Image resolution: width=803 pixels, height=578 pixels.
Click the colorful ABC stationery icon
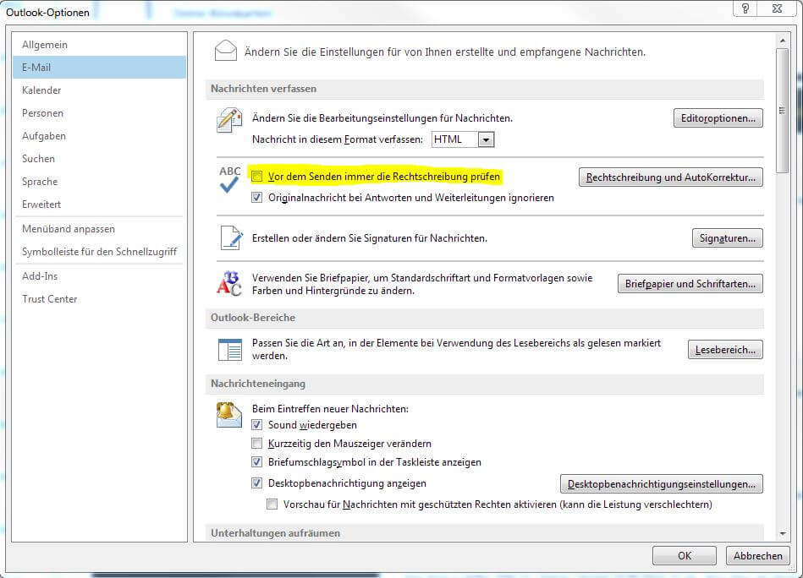click(x=229, y=283)
